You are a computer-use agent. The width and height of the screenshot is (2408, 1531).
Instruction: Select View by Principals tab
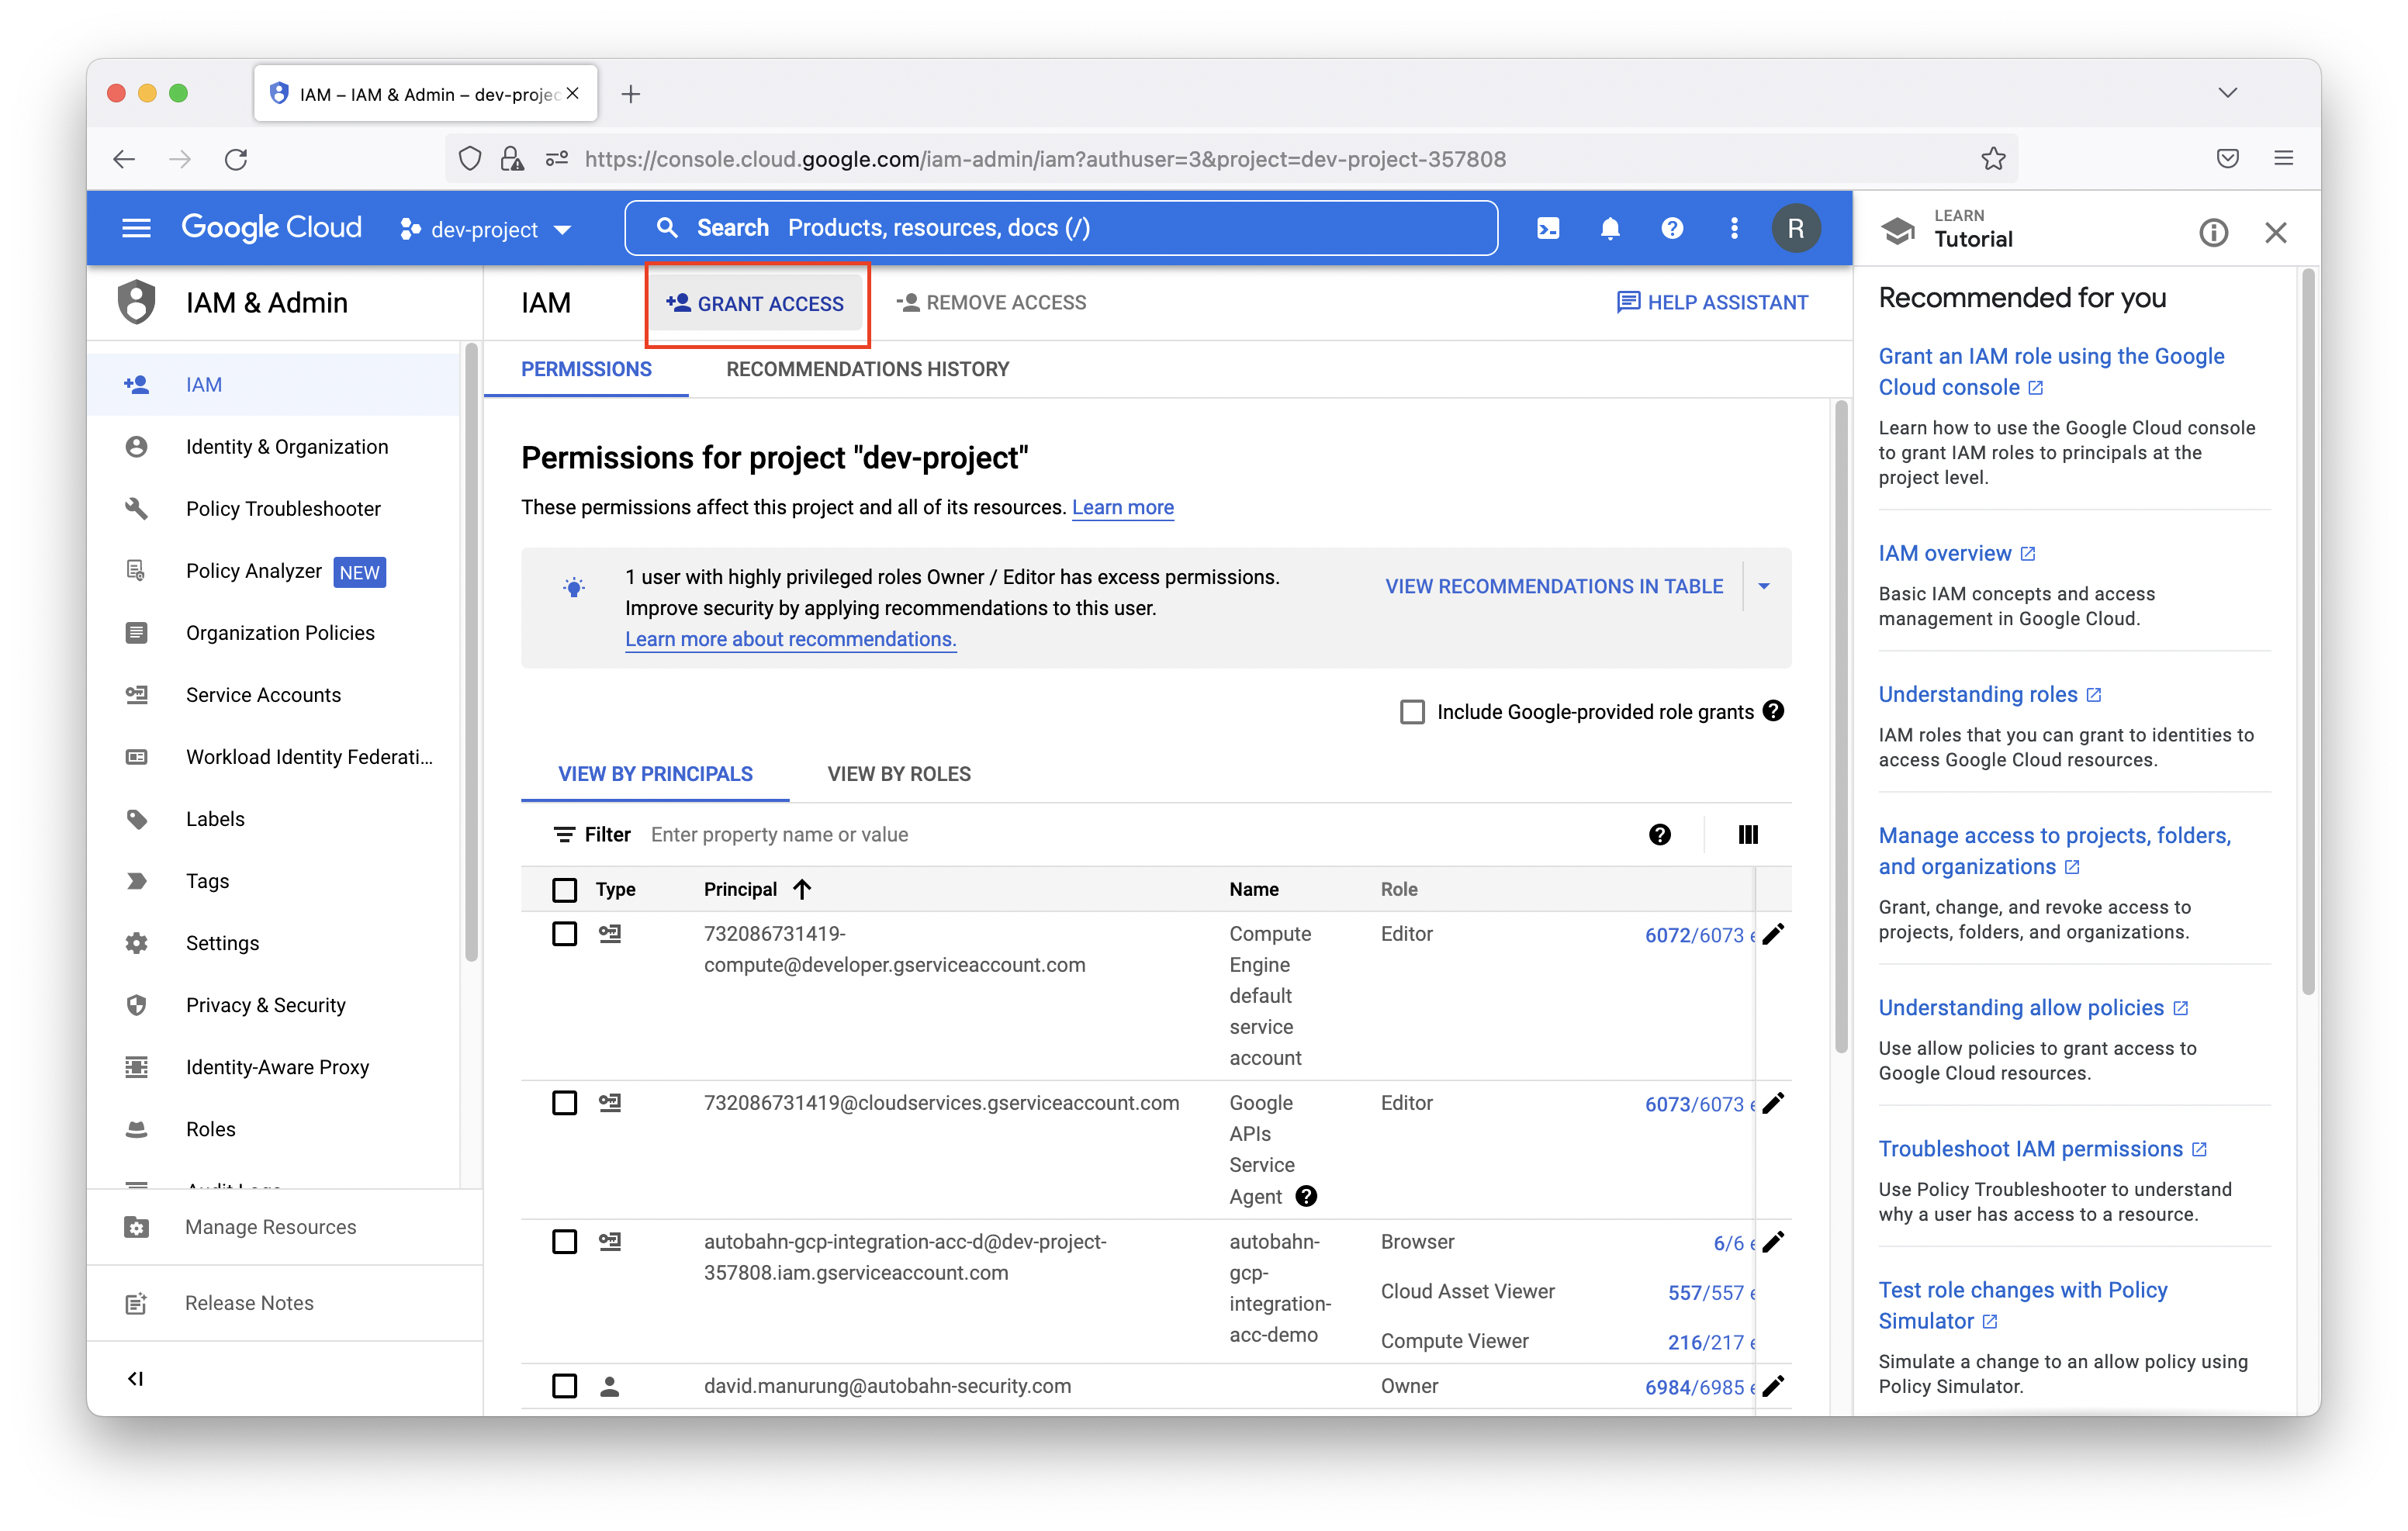[x=655, y=774]
